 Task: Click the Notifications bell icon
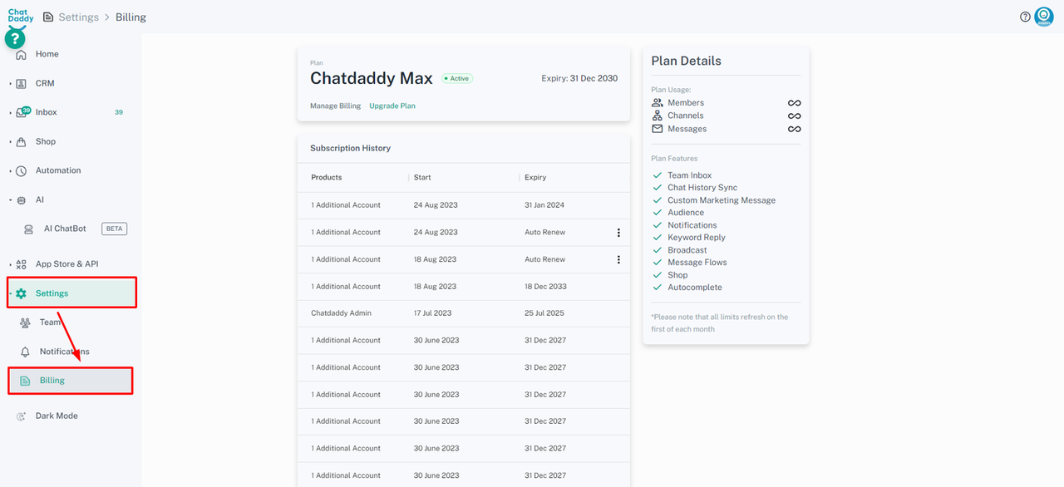pyautogui.click(x=26, y=352)
